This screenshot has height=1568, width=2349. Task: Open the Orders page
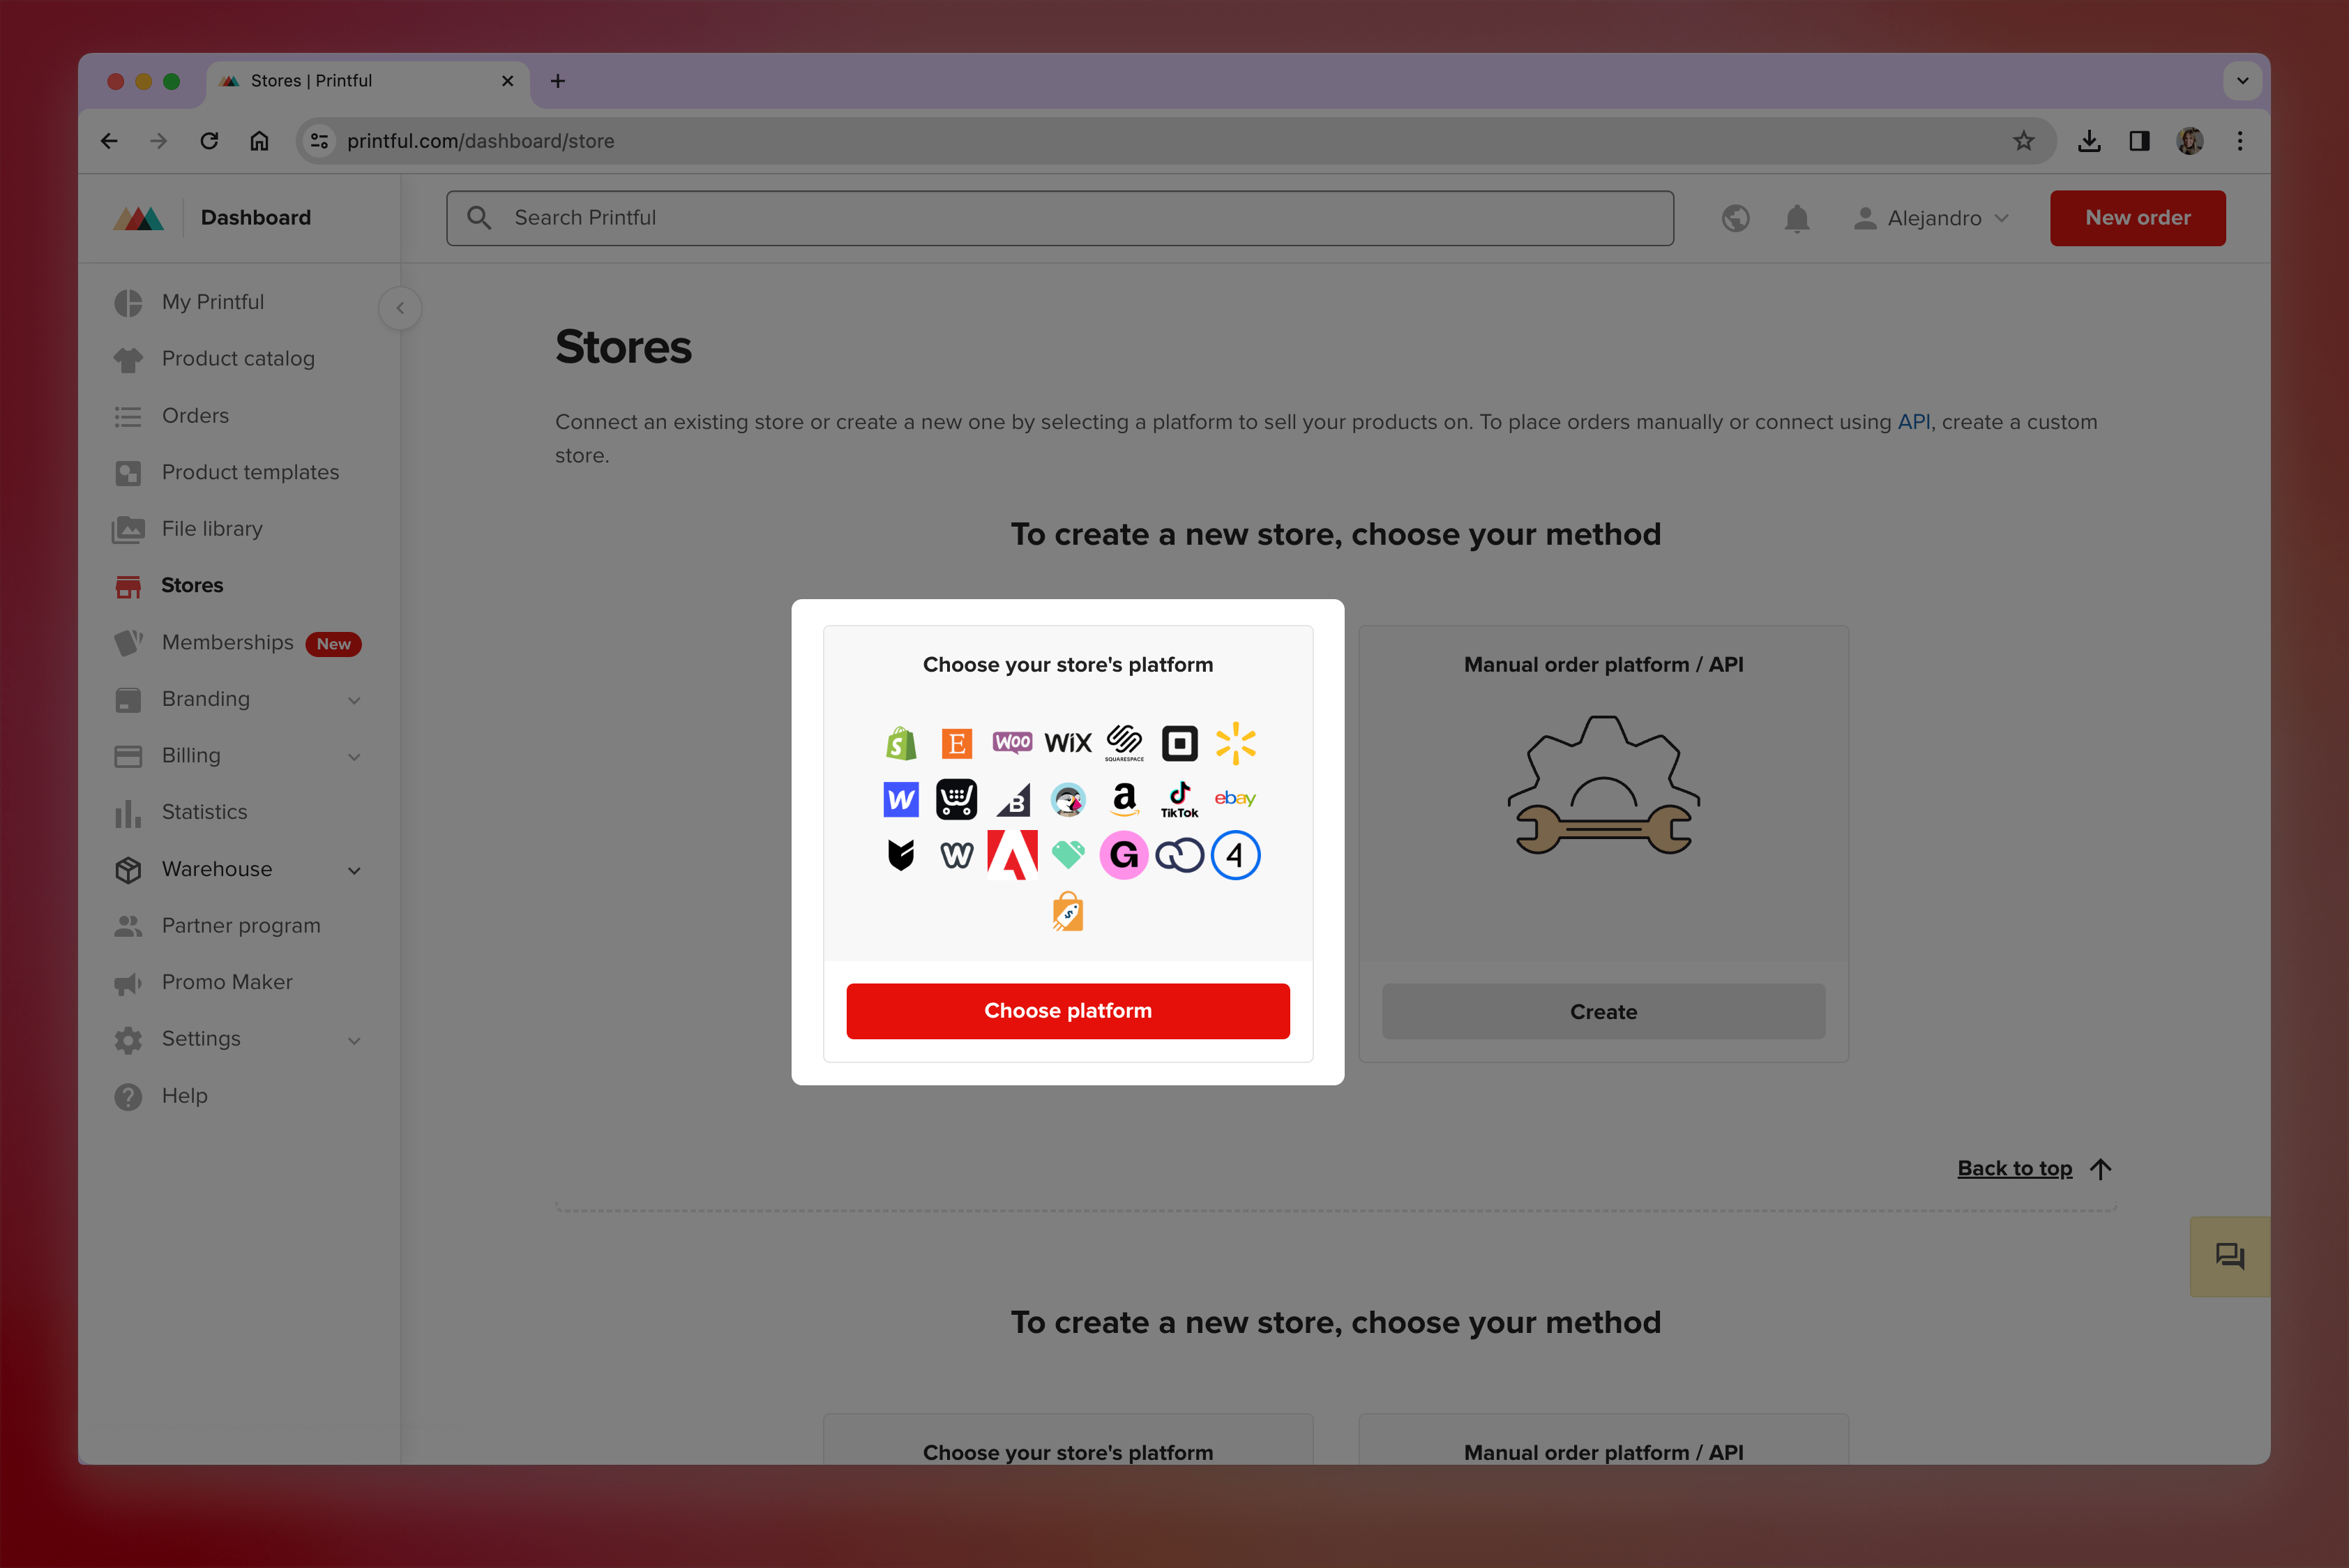tap(195, 415)
